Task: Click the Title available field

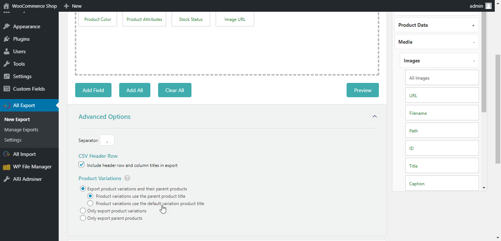Action: click(442, 166)
